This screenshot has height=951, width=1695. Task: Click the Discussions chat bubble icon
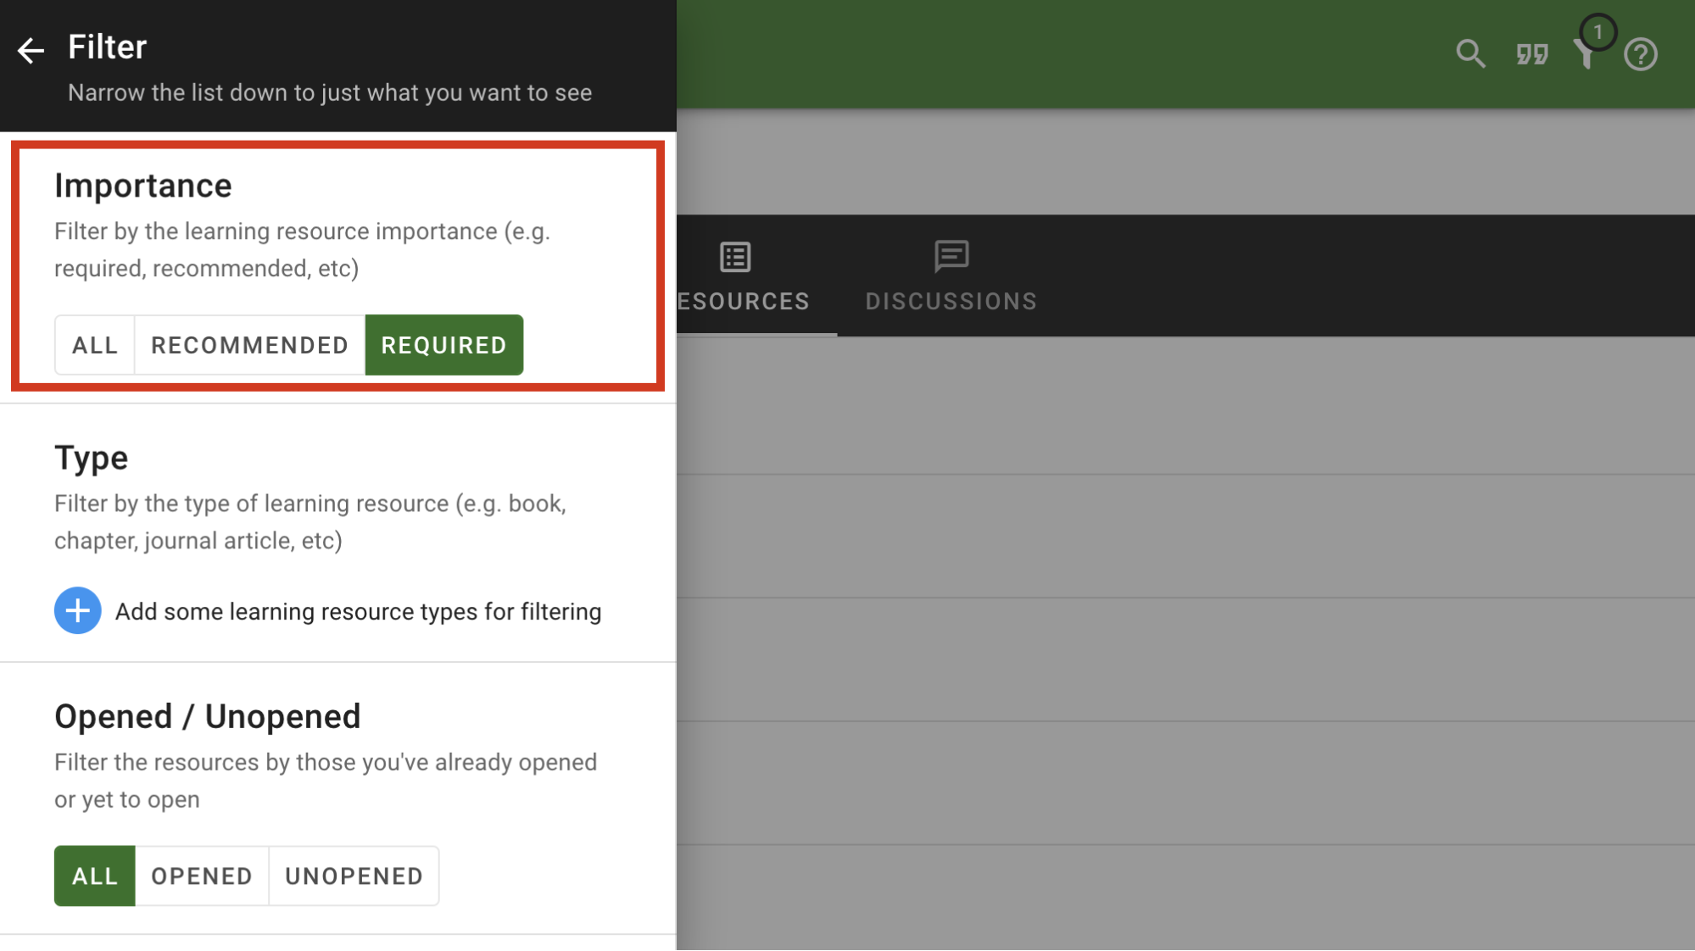point(951,256)
